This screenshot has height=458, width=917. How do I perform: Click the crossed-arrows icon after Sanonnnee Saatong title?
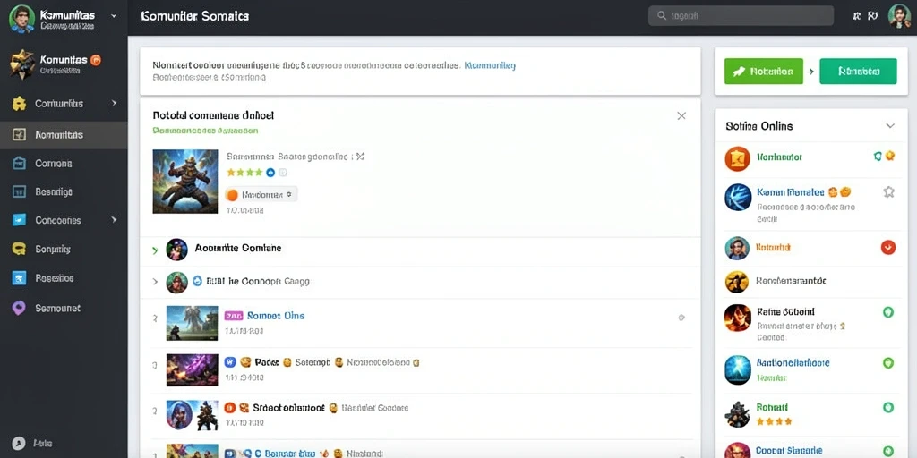(x=360, y=157)
